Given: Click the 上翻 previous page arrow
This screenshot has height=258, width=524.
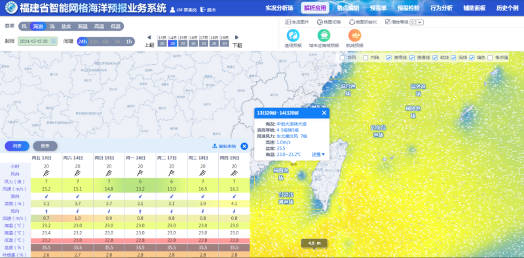Looking at the screenshot, I should (x=149, y=37).
